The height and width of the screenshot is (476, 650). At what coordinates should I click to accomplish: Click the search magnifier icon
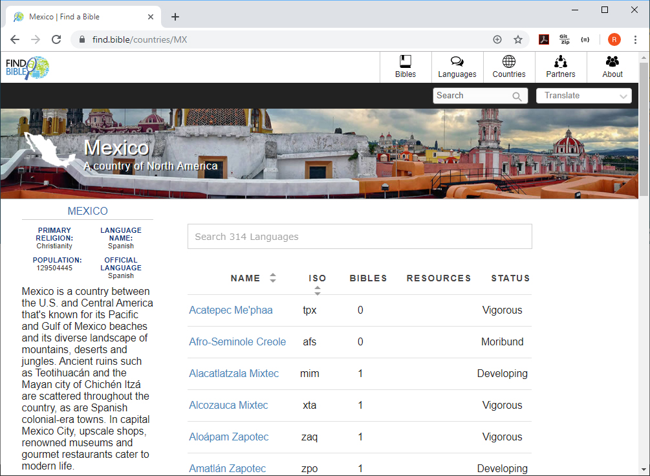pyautogui.click(x=517, y=96)
